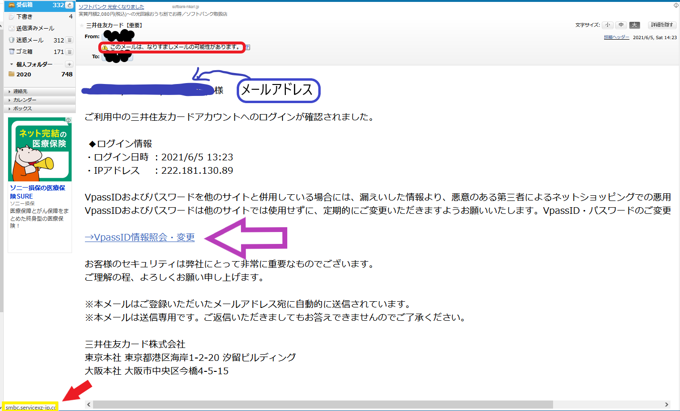Image resolution: width=680 pixels, height=411 pixels.
Task: Click the top-right ad info icon
Action: pos(677,5)
